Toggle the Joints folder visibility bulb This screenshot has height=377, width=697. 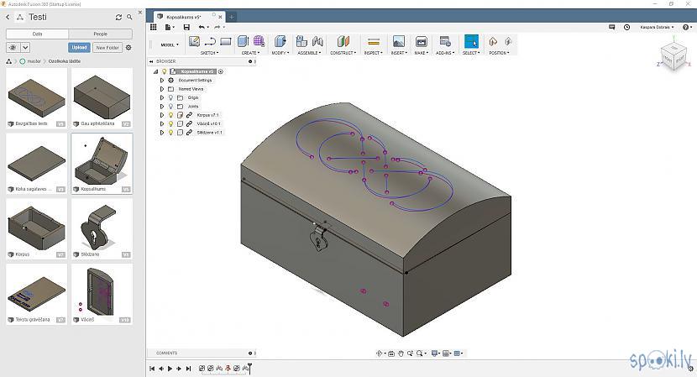(170, 107)
